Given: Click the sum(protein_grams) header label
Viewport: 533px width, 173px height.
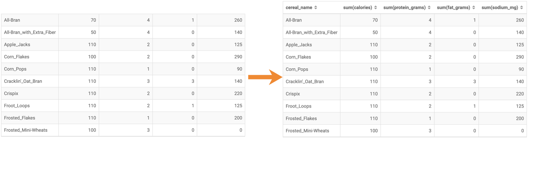Looking at the screenshot, I should [404, 7].
